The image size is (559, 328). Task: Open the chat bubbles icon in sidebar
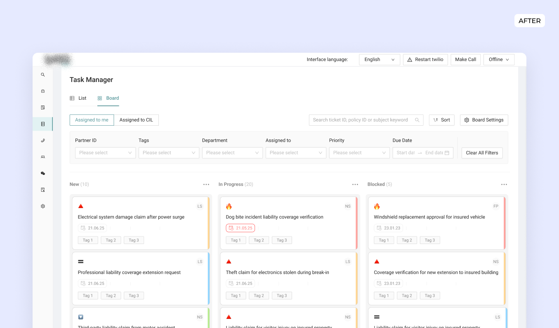pos(43,173)
